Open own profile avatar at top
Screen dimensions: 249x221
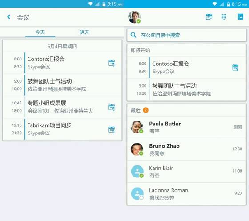[134, 17]
